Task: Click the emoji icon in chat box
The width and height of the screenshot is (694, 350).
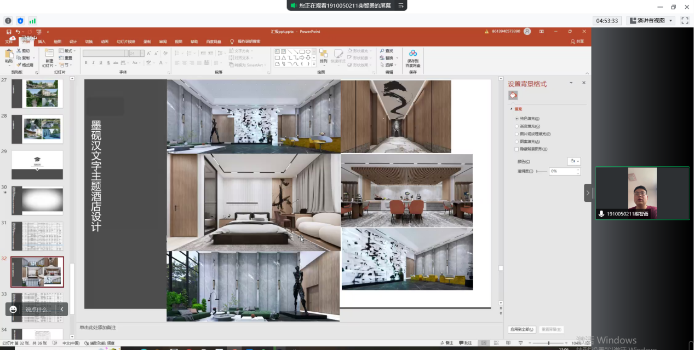Action: 13,309
